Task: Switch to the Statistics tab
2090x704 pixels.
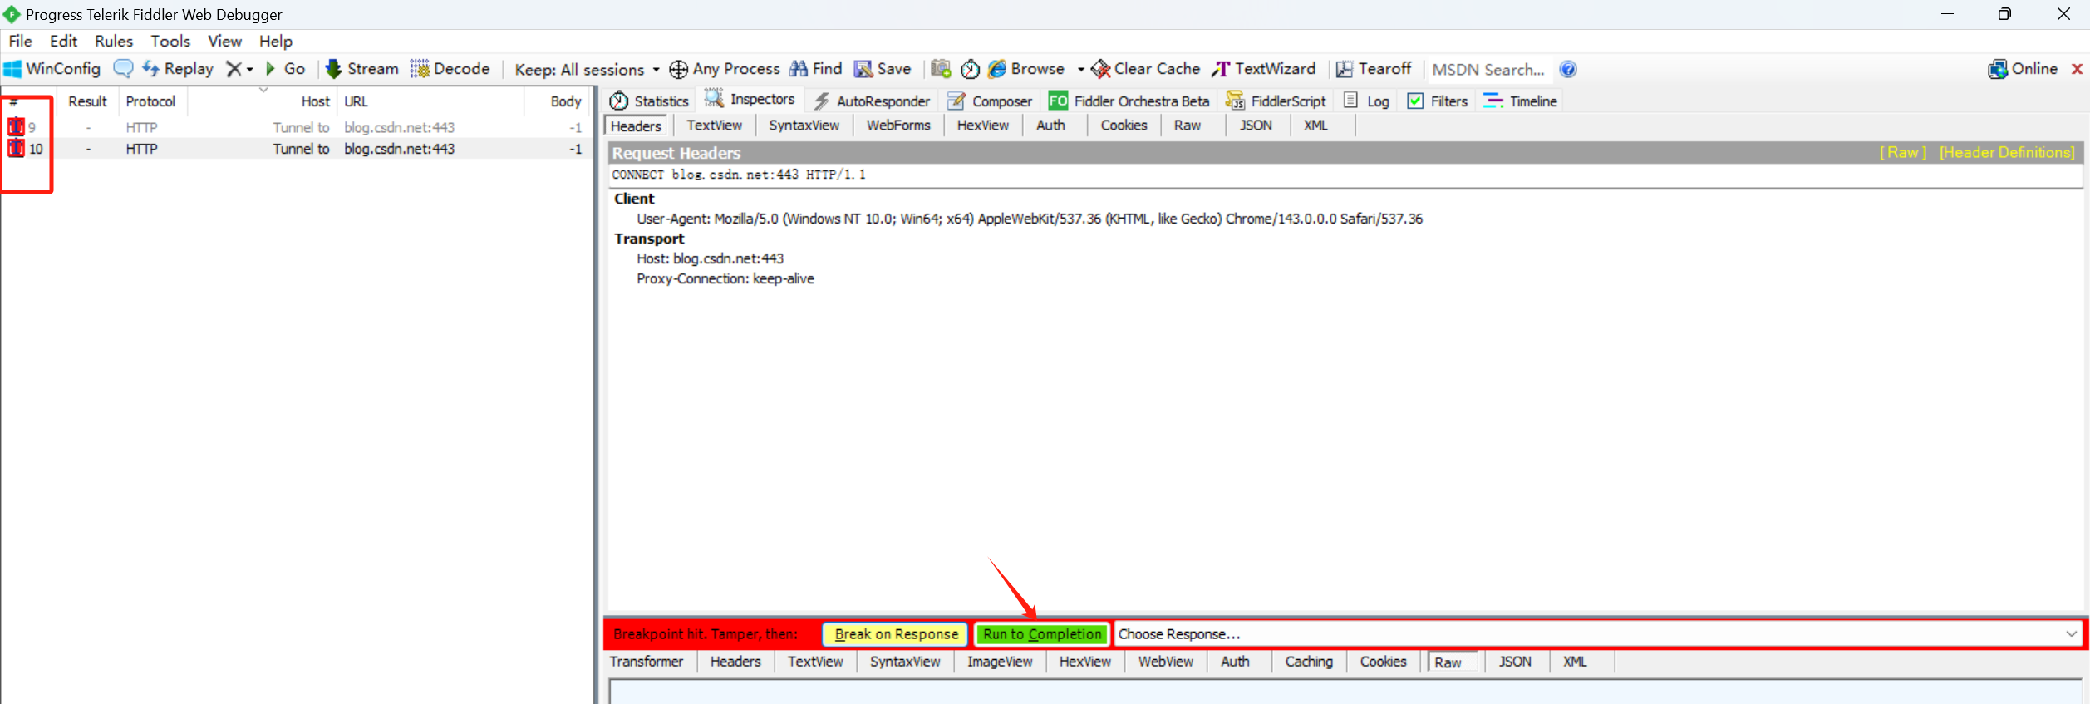Action: [649, 101]
